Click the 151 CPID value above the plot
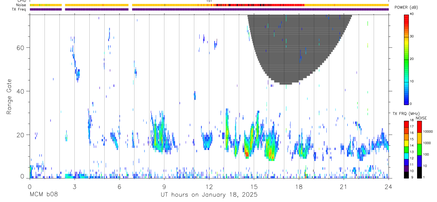 (209, 1)
